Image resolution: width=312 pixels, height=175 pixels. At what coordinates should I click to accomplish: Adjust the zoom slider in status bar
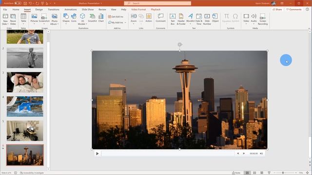(283, 173)
